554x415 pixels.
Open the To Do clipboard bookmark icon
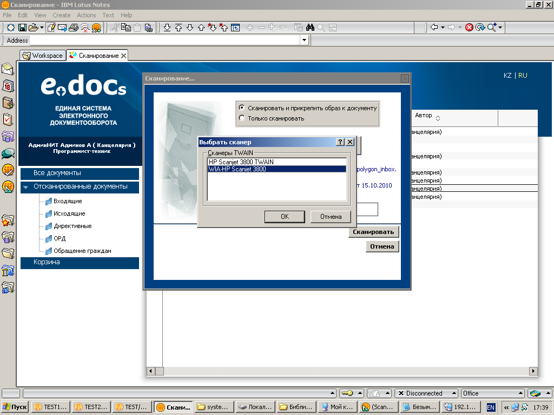click(8, 119)
